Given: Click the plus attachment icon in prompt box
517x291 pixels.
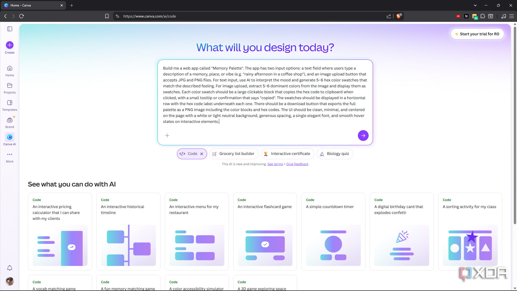Looking at the screenshot, I should pyautogui.click(x=167, y=136).
